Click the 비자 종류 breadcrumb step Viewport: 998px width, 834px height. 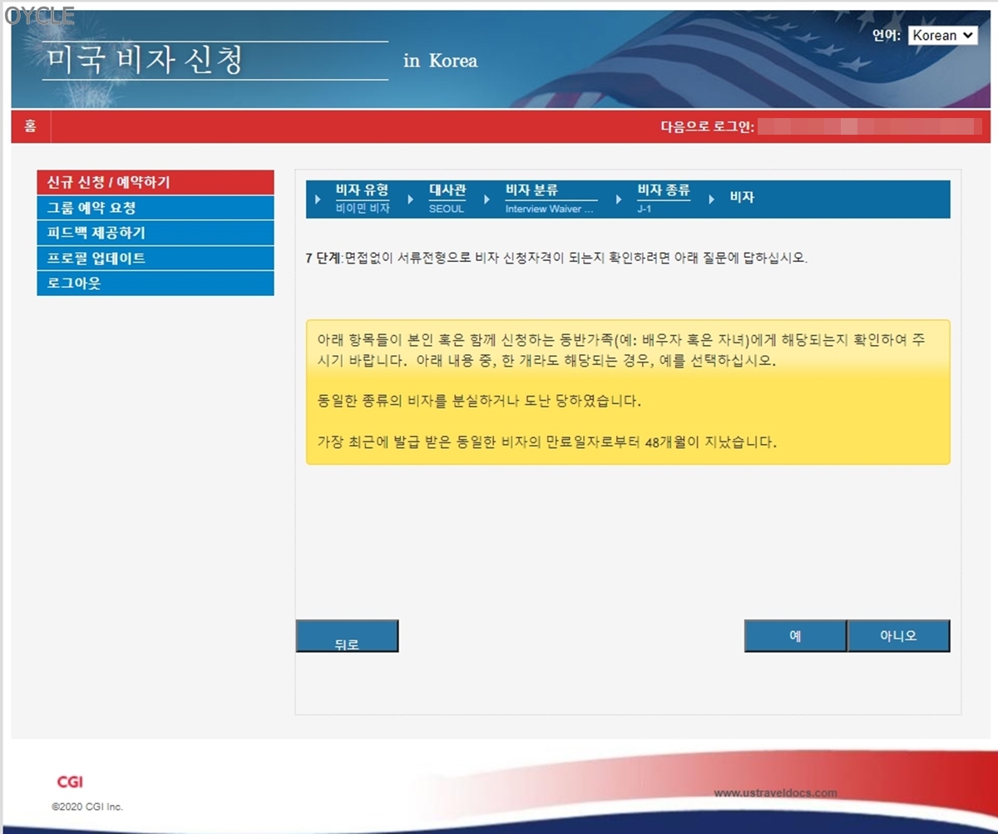(x=664, y=190)
